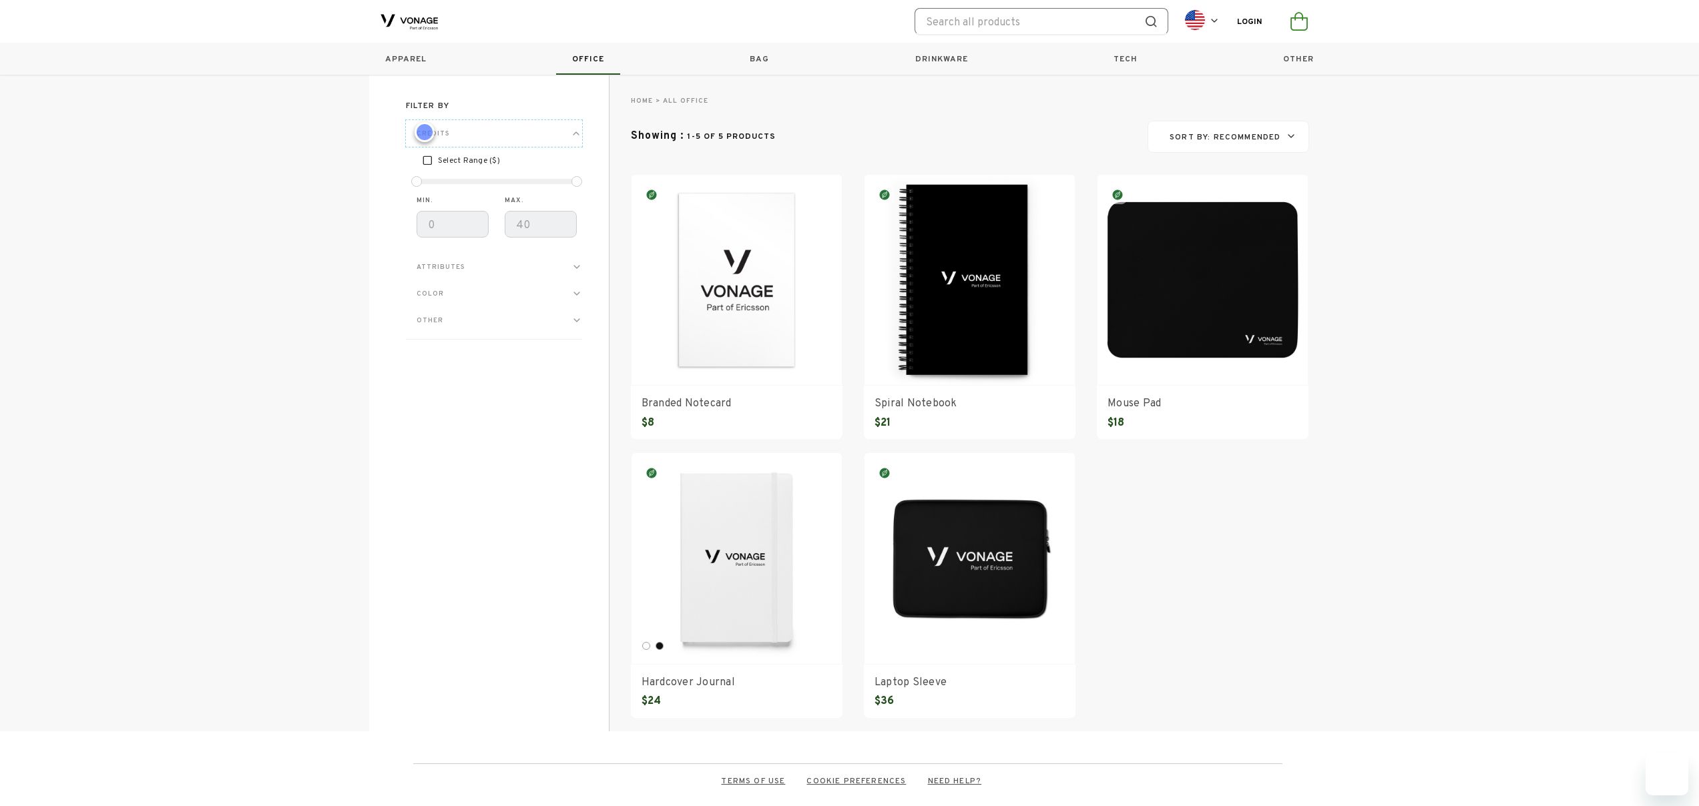Image resolution: width=1699 pixels, height=806 pixels.
Task: Click the Need Help? link
Action: [x=954, y=781]
